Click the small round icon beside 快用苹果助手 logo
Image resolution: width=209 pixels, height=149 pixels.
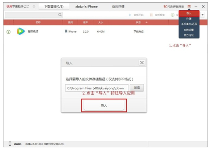[34, 7]
